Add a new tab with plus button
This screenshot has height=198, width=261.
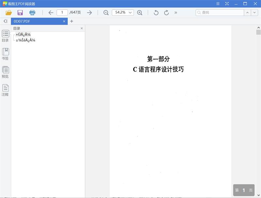(x=71, y=21)
